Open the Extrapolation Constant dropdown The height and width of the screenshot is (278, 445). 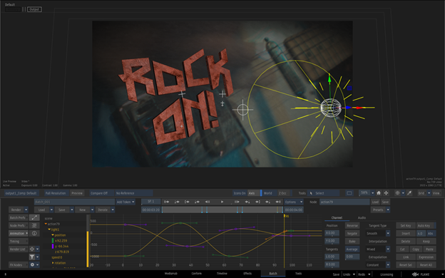(378, 264)
